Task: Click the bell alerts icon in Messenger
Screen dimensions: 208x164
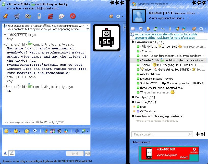Action: pos(148,29)
